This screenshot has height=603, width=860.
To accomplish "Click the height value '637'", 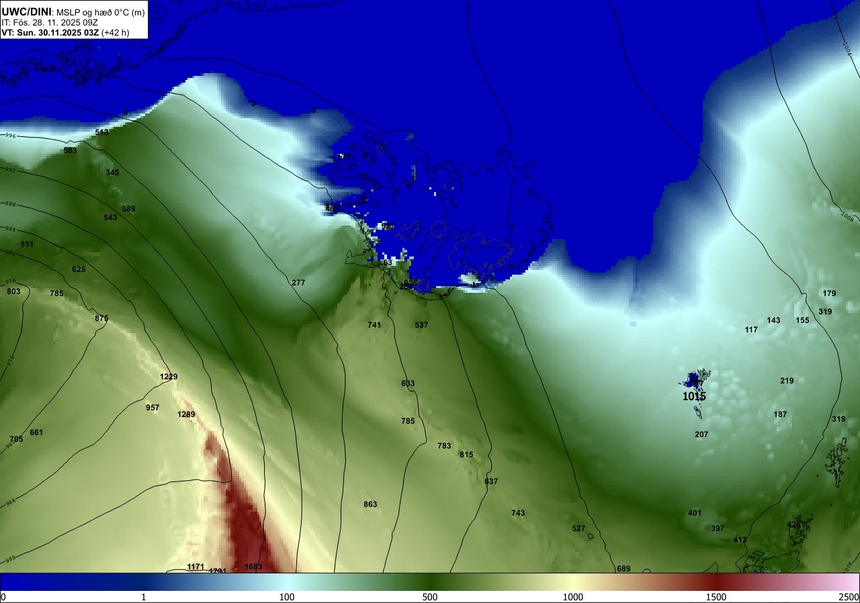I will [491, 481].
